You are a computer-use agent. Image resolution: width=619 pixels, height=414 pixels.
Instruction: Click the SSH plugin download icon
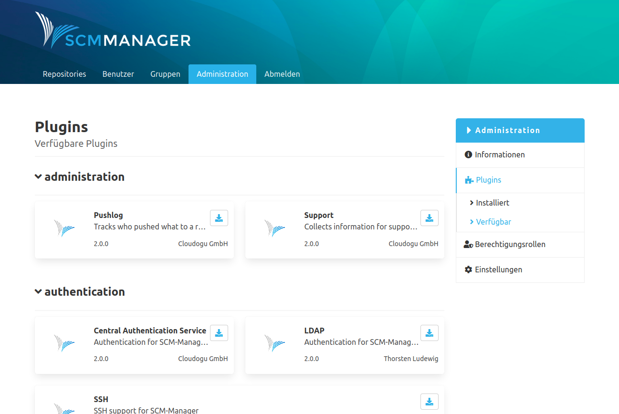pyautogui.click(x=429, y=401)
